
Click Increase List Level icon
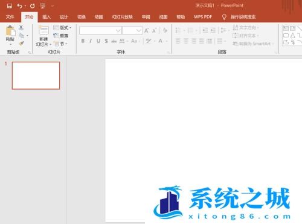[x=213, y=30]
